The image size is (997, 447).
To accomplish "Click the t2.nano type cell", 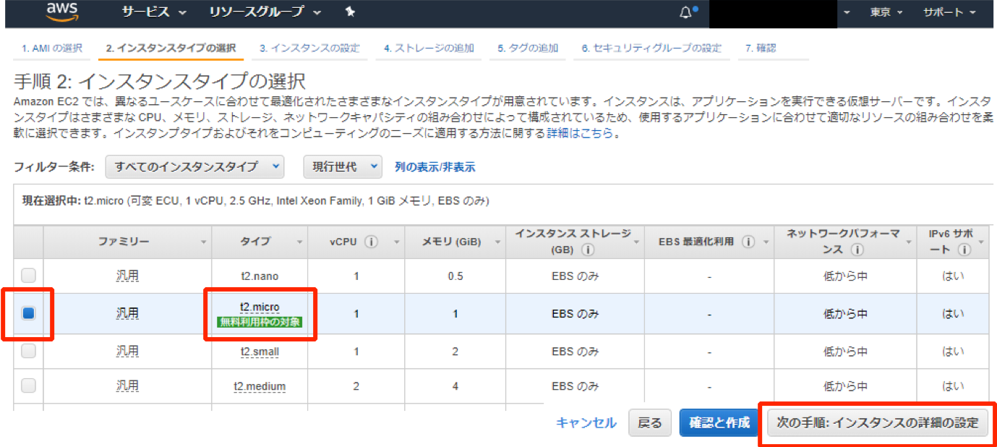I will [260, 276].
